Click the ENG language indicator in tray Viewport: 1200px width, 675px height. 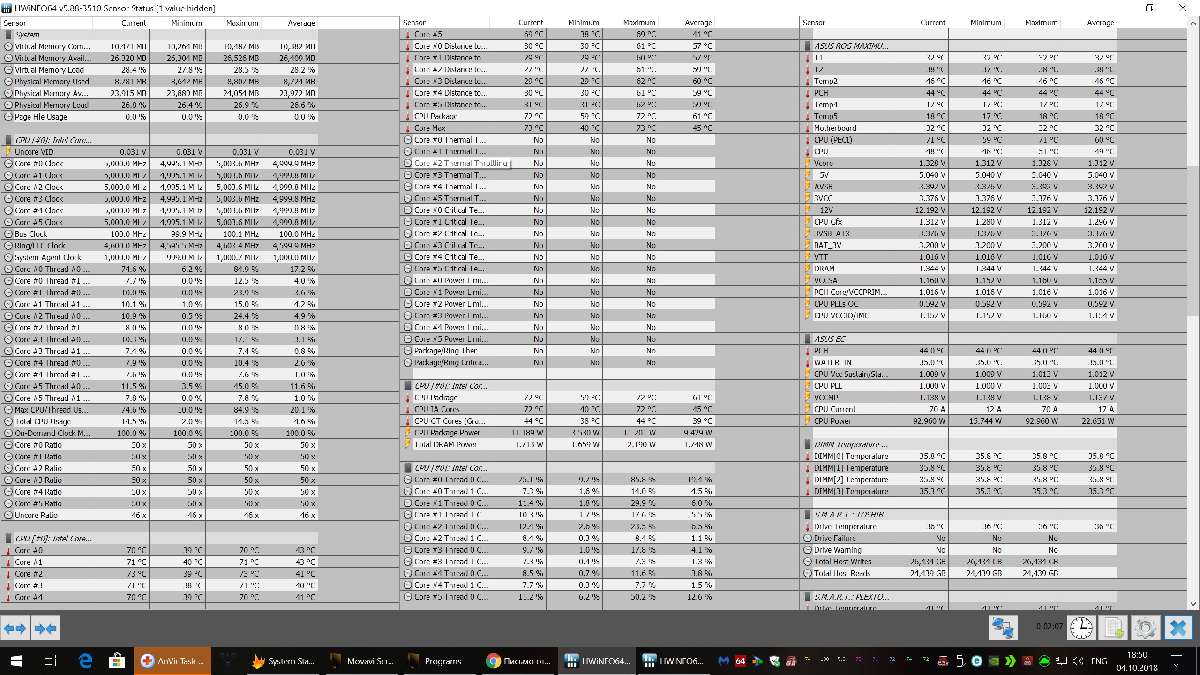point(1099,661)
